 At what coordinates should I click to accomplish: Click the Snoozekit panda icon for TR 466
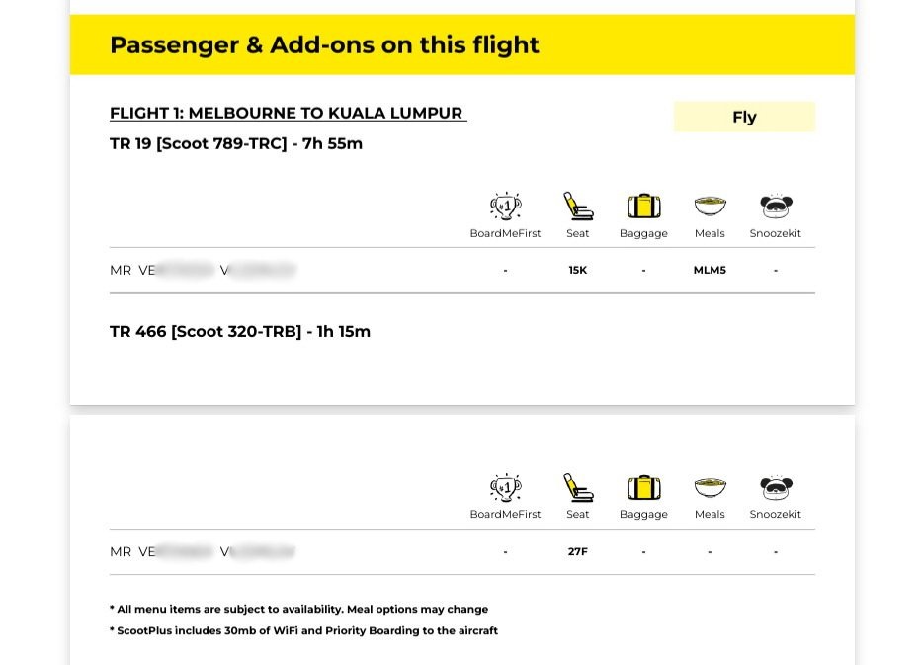[x=776, y=487]
